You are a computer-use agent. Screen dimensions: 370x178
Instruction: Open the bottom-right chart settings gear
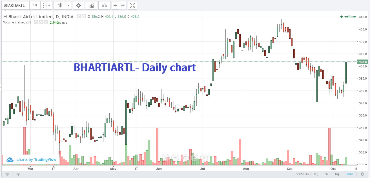tap(362, 174)
